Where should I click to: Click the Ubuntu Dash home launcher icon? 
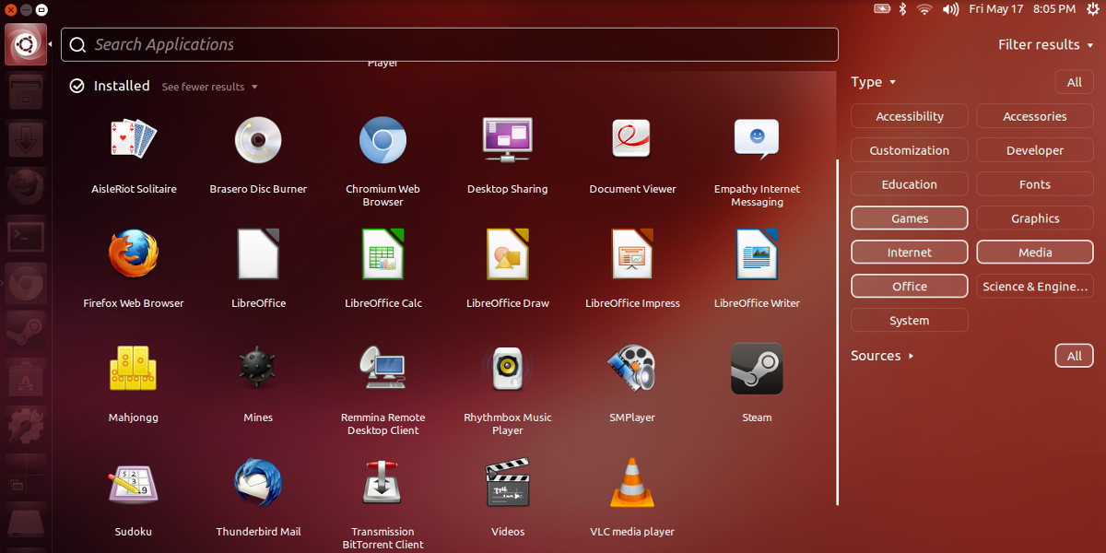[x=26, y=44]
